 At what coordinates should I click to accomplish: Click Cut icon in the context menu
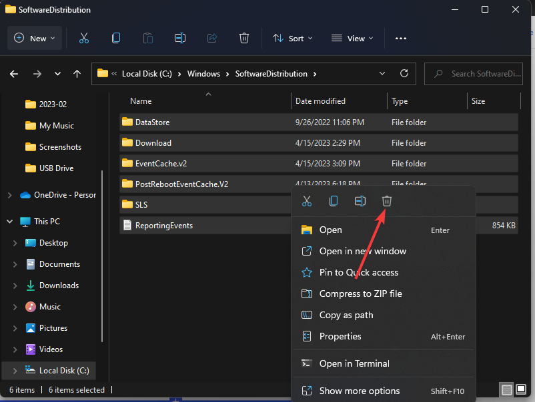point(307,201)
